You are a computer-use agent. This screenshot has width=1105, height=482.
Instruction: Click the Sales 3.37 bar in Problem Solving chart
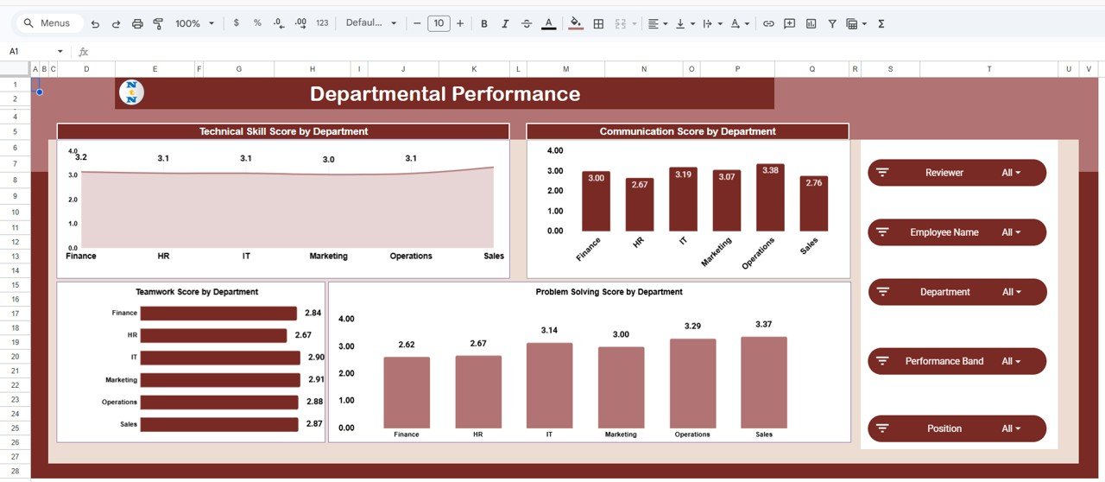pyautogui.click(x=764, y=382)
